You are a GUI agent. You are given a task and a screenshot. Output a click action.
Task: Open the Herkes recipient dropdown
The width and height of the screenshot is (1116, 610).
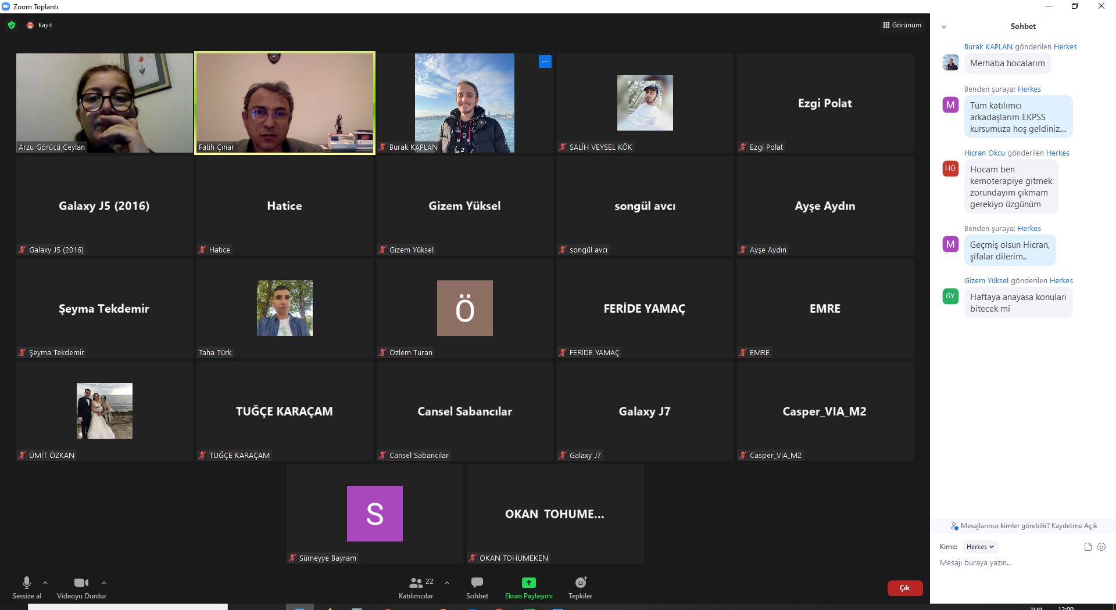pos(980,547)
